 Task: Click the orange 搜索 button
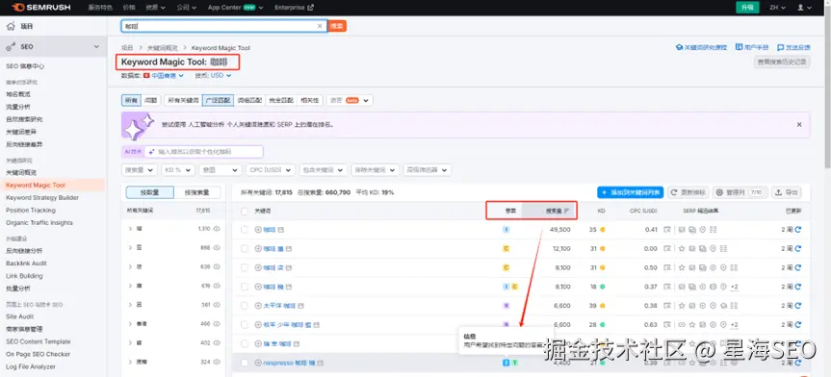tap(337, 26)
